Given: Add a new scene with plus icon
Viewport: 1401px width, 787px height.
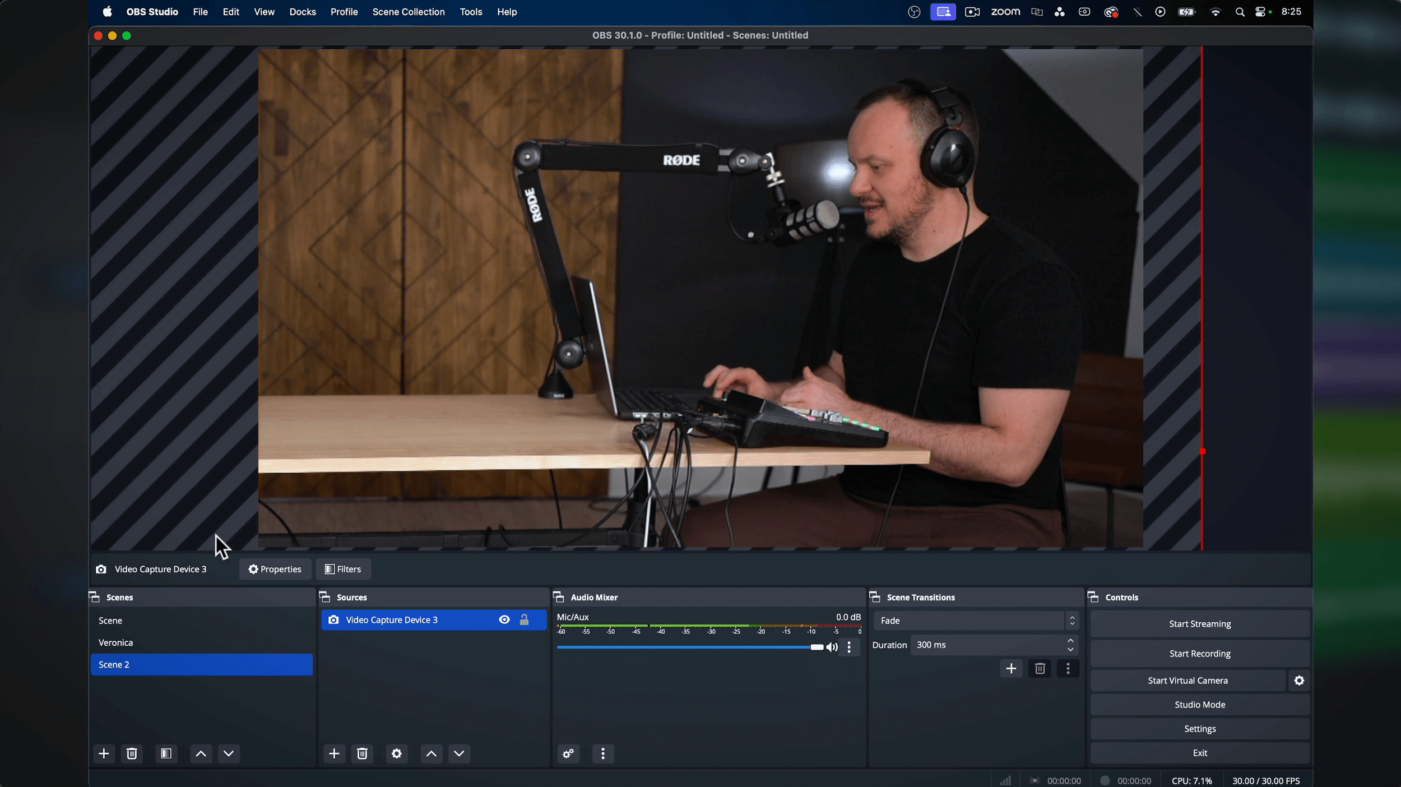Looking at the screenshot, I should pos(104,753).
